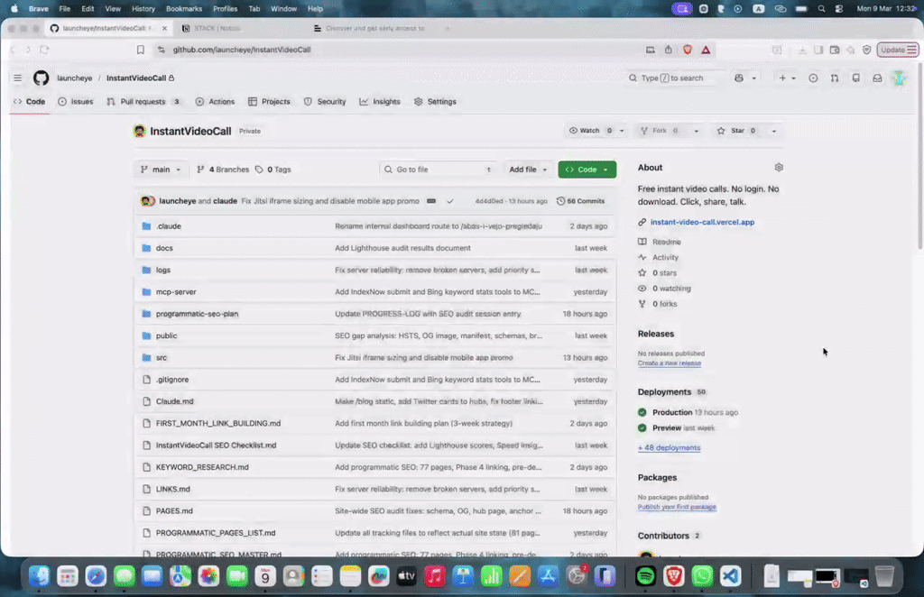View the 4 Branches list
924x597 pixels.
(223, 169)
